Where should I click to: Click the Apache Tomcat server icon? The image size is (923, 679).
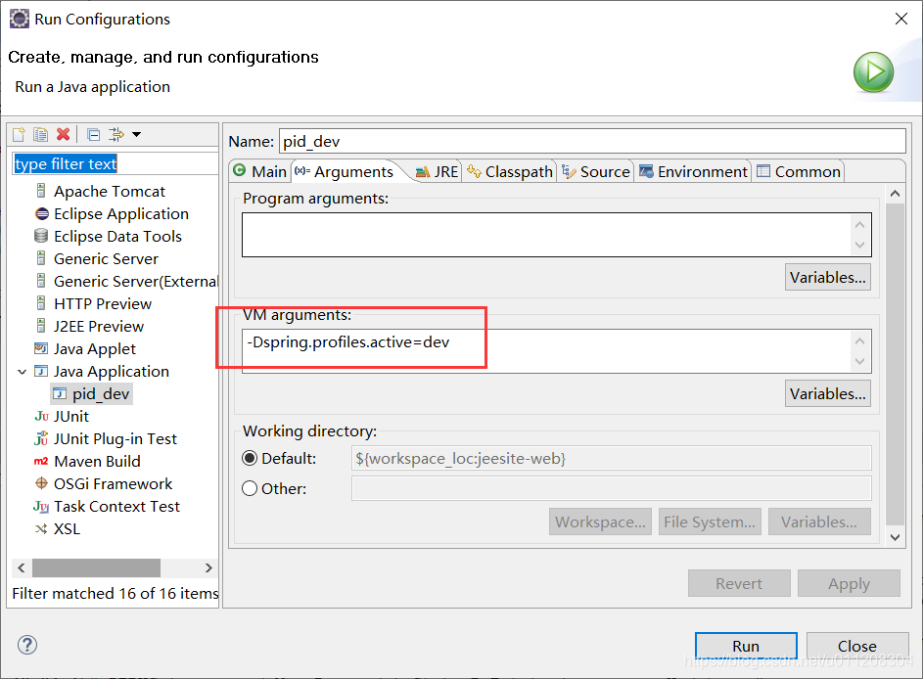[40, 191]
